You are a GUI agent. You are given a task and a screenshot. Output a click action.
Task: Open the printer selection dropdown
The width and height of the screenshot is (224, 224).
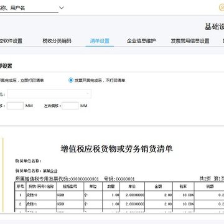[49, 94]
